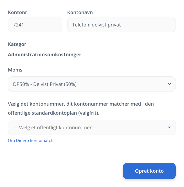
Task: Click the divider line above Opret konto
Action: [92, 153]
